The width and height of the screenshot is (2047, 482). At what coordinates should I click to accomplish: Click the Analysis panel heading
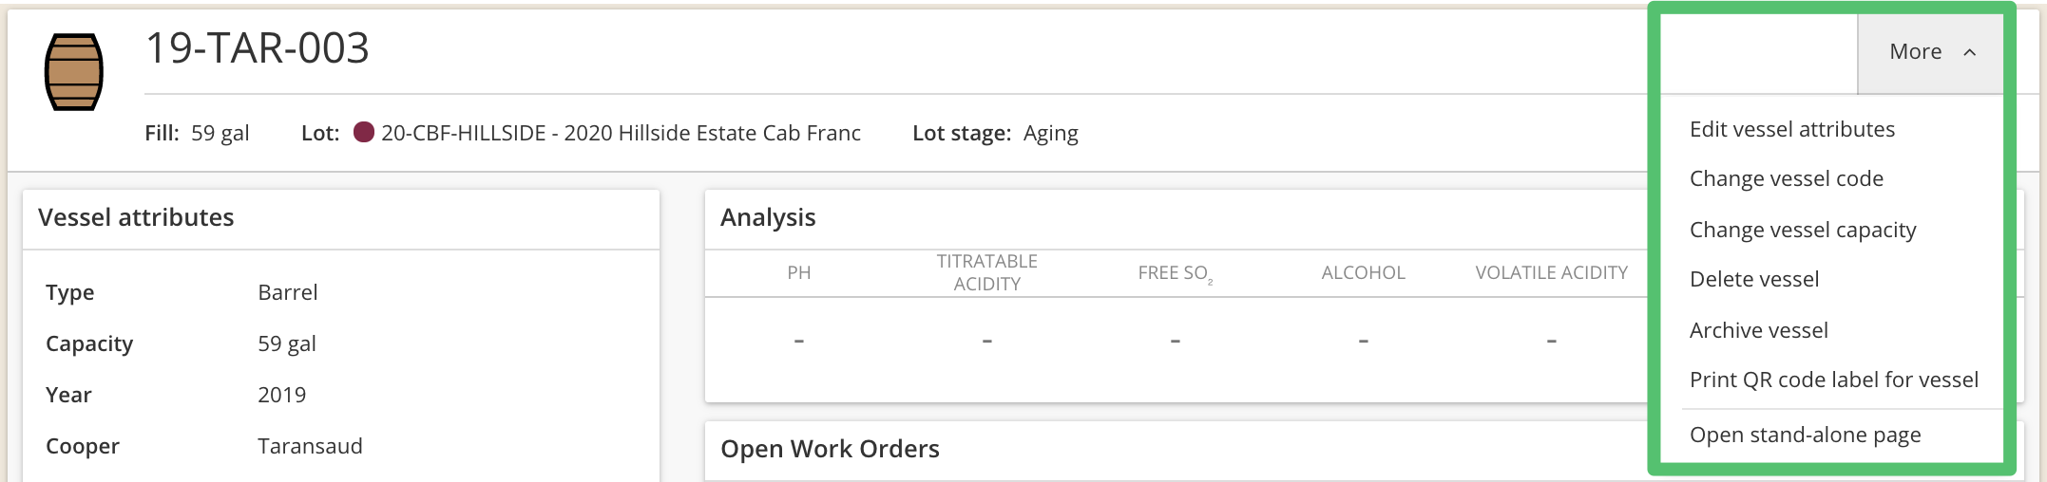click(768, 217)
